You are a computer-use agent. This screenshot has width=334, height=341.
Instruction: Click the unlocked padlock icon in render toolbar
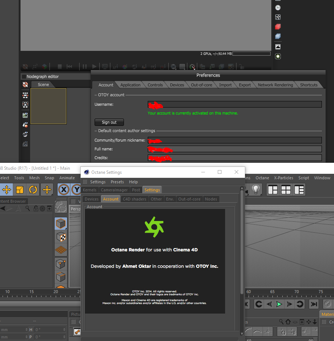pos(241,67)
